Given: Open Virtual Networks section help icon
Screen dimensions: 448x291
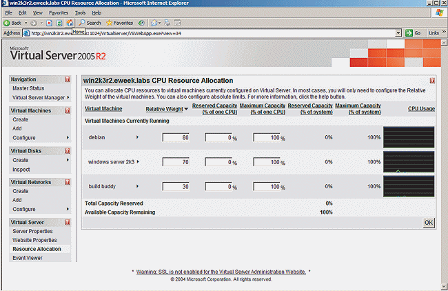Looking at the screenshot, I should [x=68, y=182].
